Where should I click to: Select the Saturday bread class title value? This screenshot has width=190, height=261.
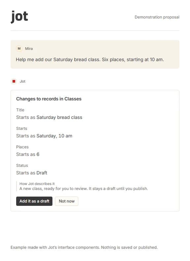pyautogui.click(x=59, y=117)
